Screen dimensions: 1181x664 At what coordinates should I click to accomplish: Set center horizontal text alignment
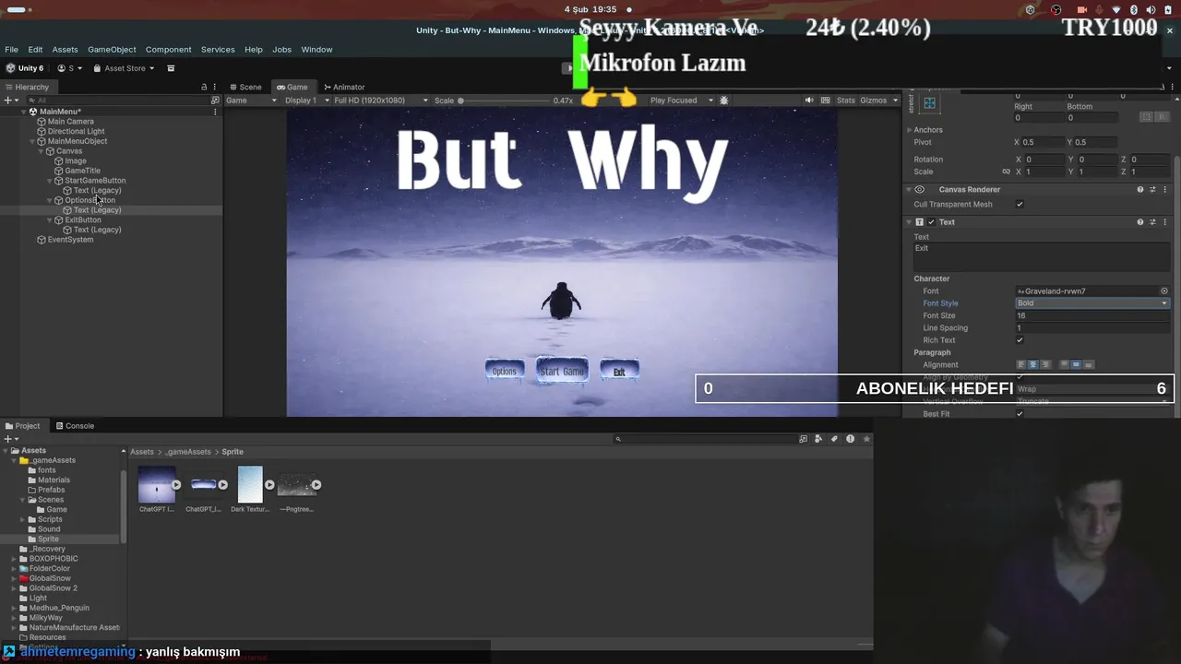1032,365
